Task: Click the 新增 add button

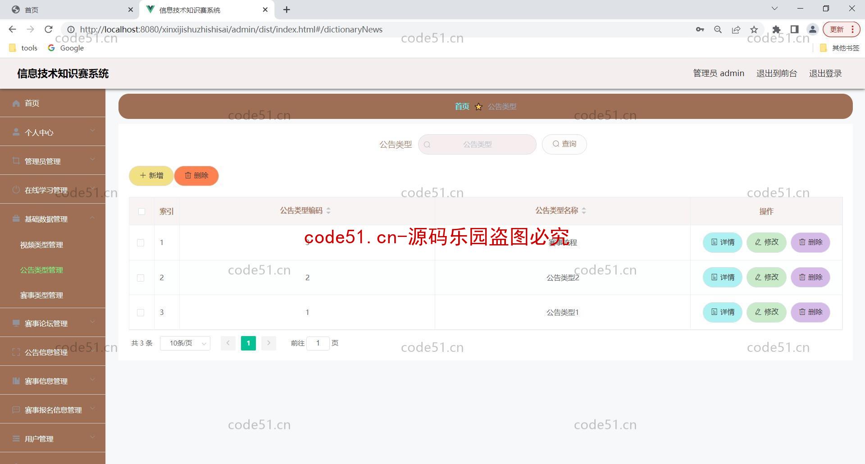Action: point(151,176)
